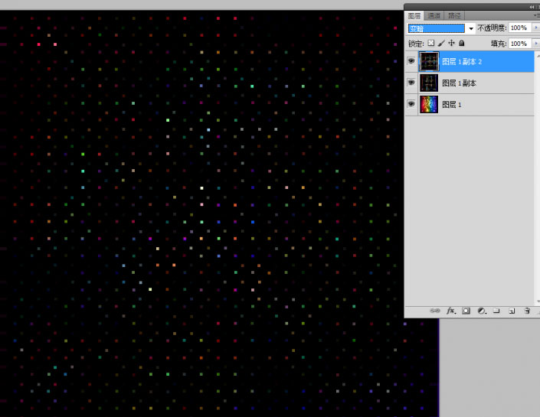Screen dimensions: 540x417
Task: Expand the 不透明度 opacity slider arrow
Action: coord(534,28)
